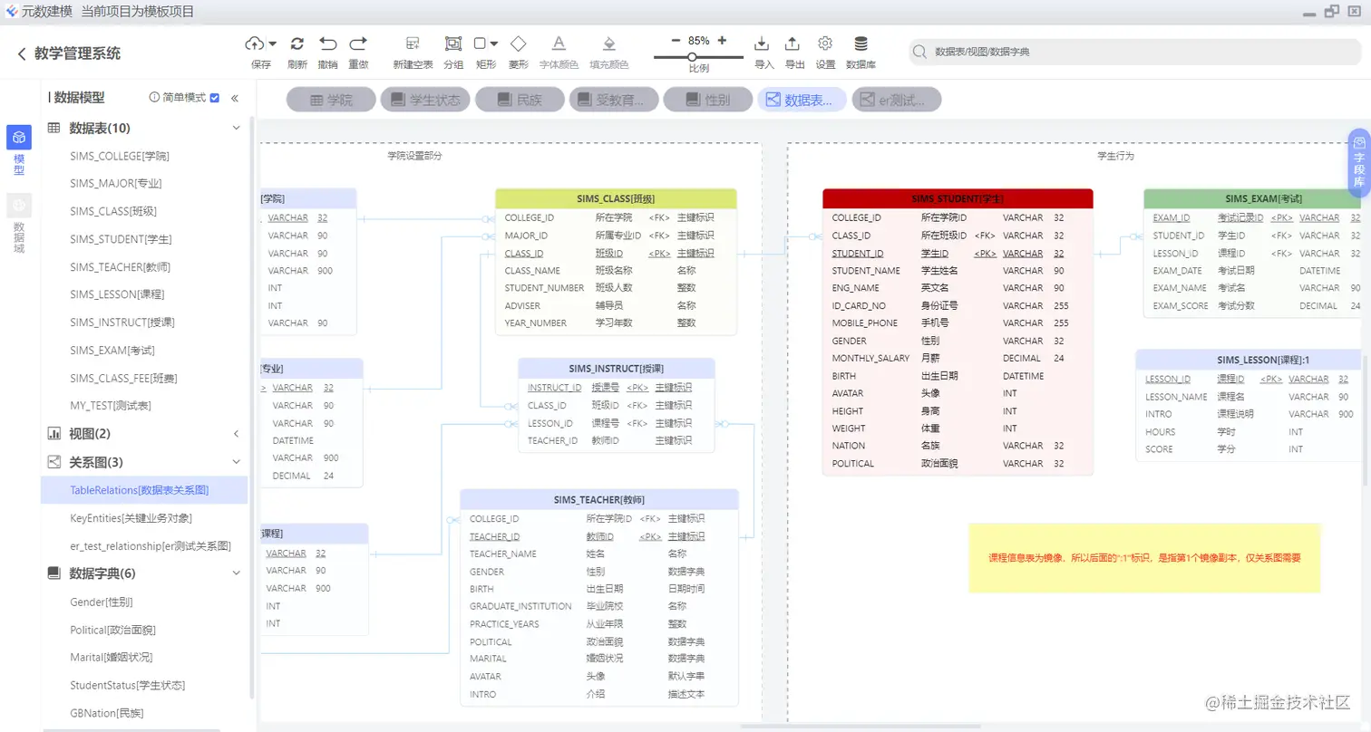Switch to the 受教育... tab

(x=613, y=100)
